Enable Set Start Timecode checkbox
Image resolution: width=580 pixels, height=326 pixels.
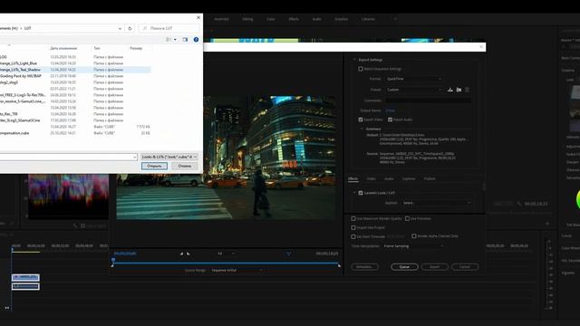pos(353,236)
